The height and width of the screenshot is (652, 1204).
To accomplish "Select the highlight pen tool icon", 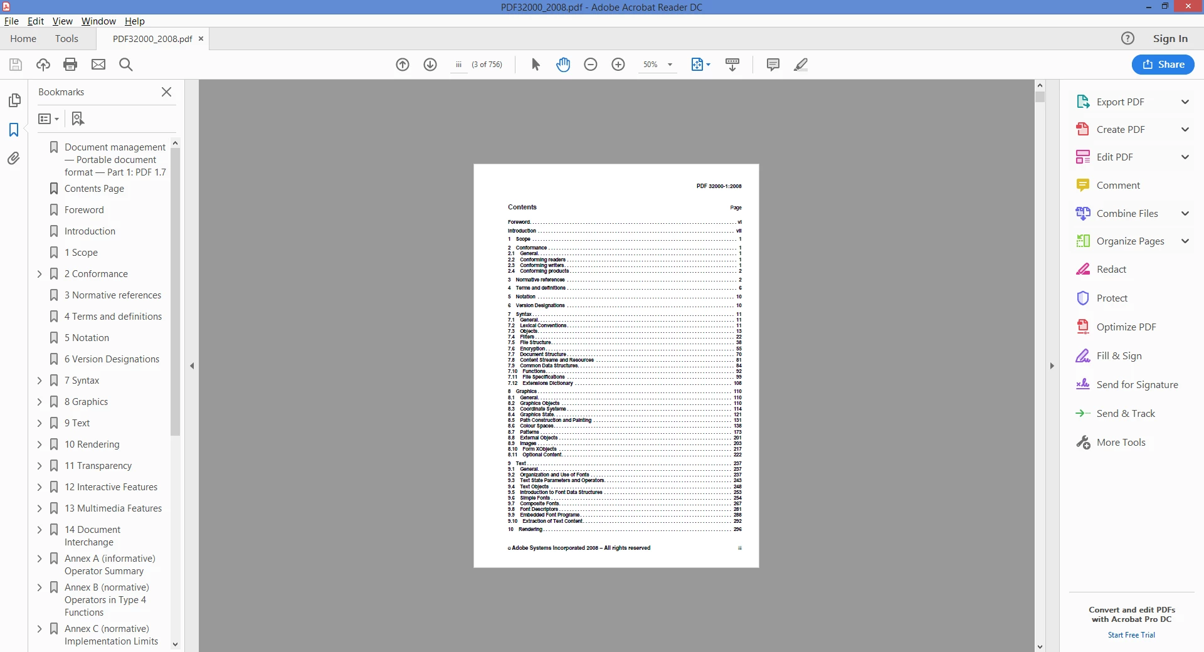I will [801, 65].
